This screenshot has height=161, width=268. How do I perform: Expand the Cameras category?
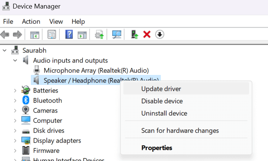coord(15,111)
